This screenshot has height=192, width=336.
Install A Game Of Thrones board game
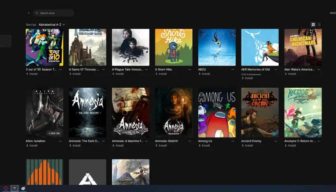[x=75, y=74]
